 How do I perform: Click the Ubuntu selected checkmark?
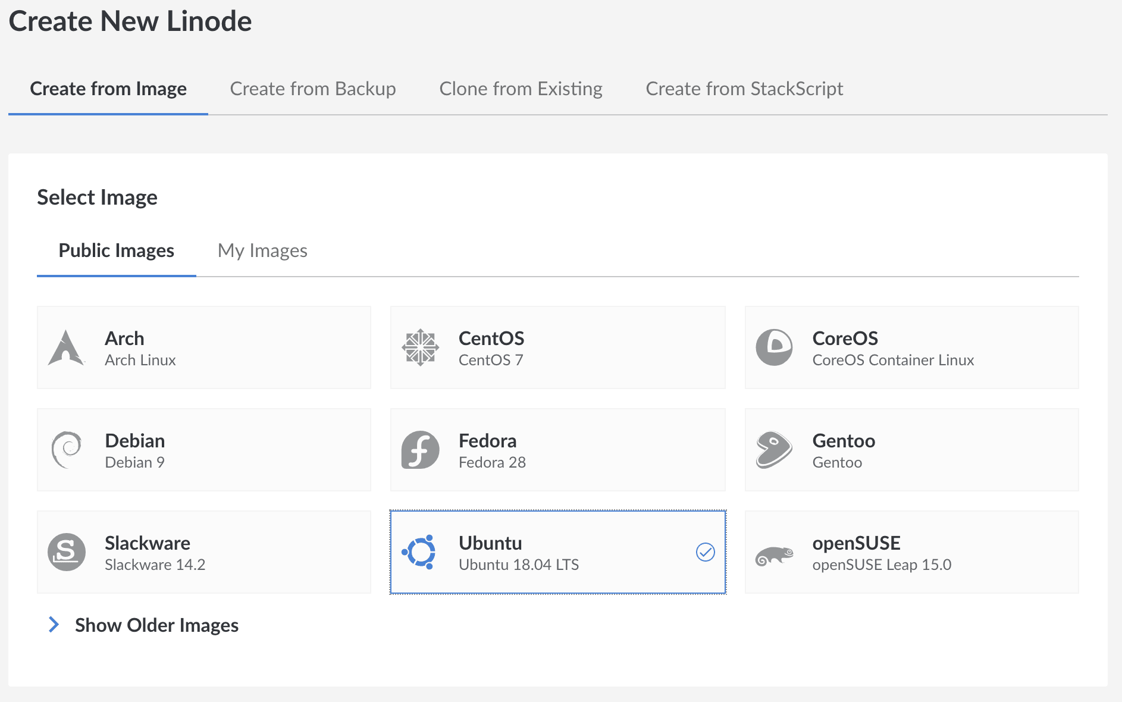pos(706,552)
